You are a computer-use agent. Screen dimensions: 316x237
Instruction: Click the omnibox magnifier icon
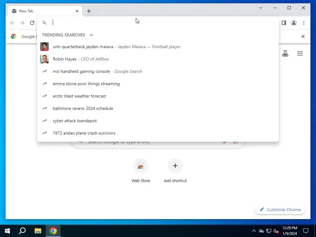[x=44, y=23]
